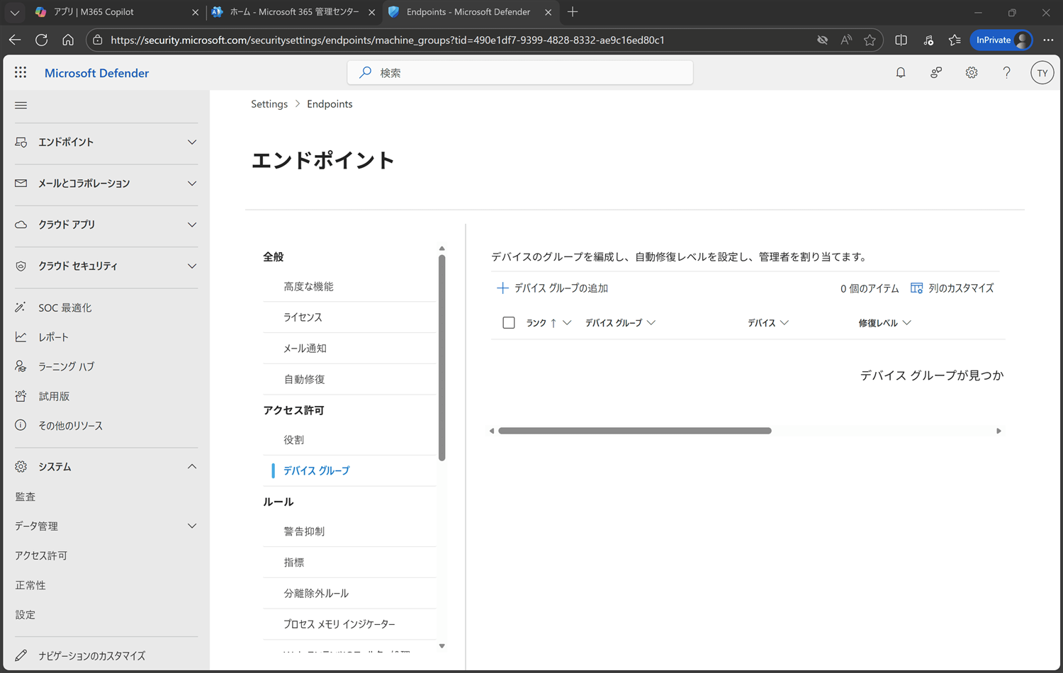
Task: Open 設定 in sidebar
Action: tap(26, 615)
